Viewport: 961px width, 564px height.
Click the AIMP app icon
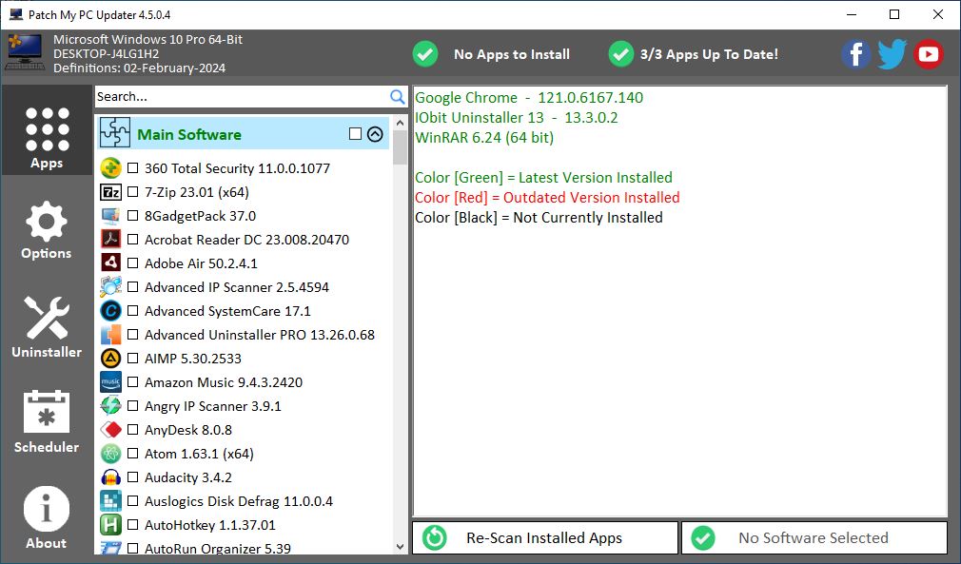tap(111, 359)
